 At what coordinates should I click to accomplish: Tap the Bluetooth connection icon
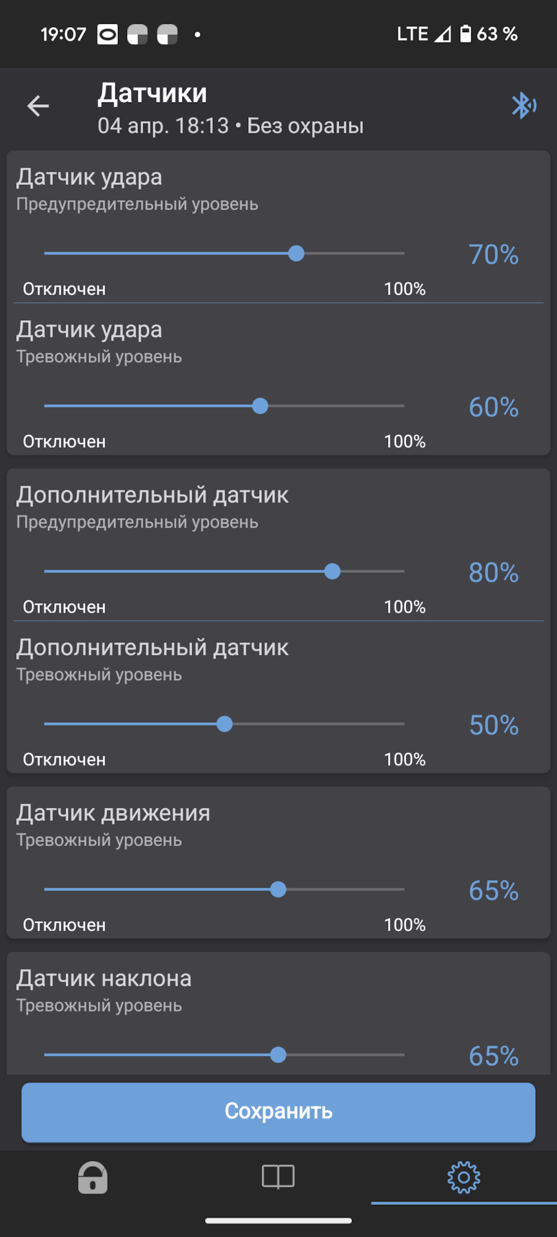pyautogui.click(x=523, y=106)
